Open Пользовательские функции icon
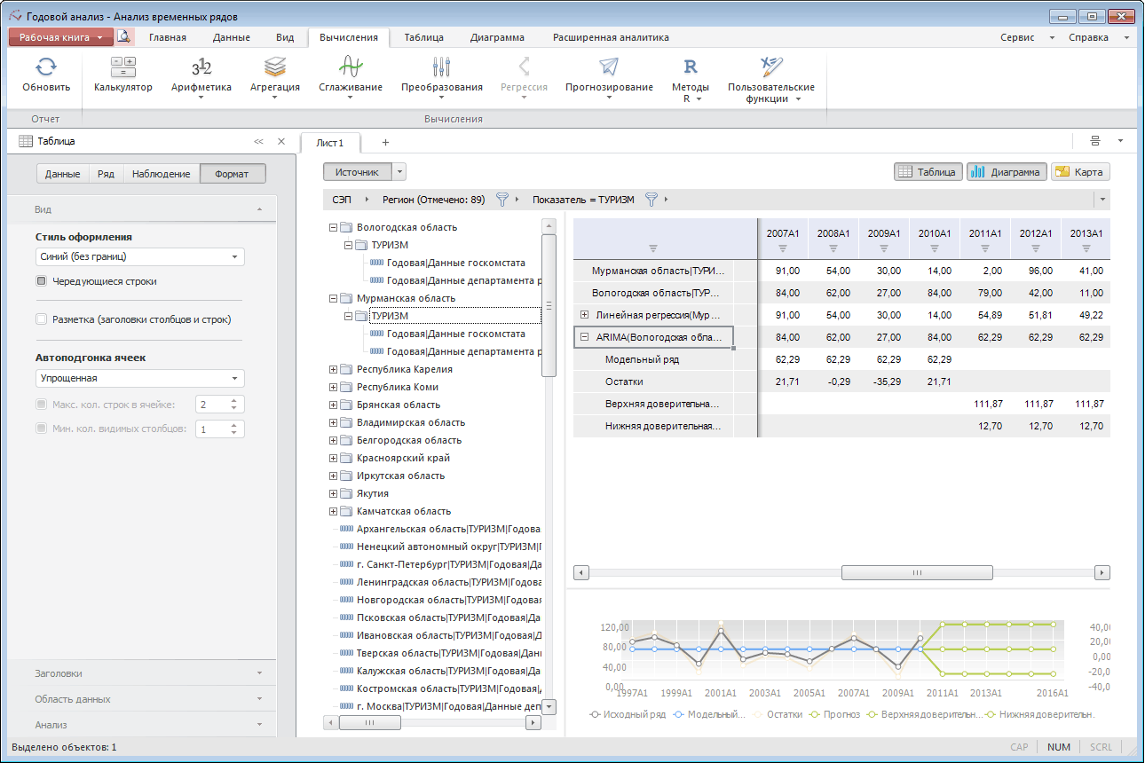Viewport: 1145px width, 763px height. click(770, 67)
